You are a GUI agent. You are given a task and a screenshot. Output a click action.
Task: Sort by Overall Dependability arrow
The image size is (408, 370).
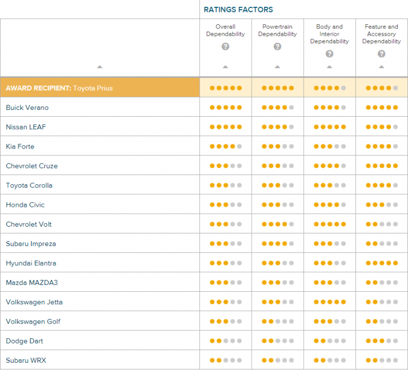(226, 67)
